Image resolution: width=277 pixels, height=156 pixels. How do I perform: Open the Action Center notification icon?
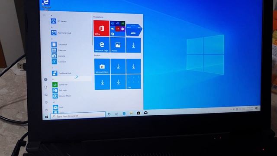pyautogui.click(x=257, y=108)
